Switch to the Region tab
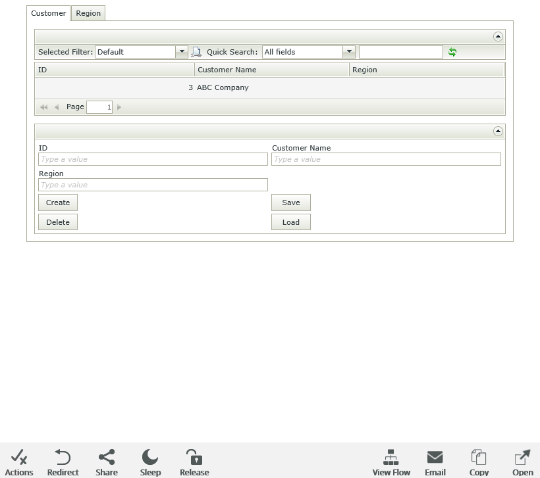 (x=88, y=13)
